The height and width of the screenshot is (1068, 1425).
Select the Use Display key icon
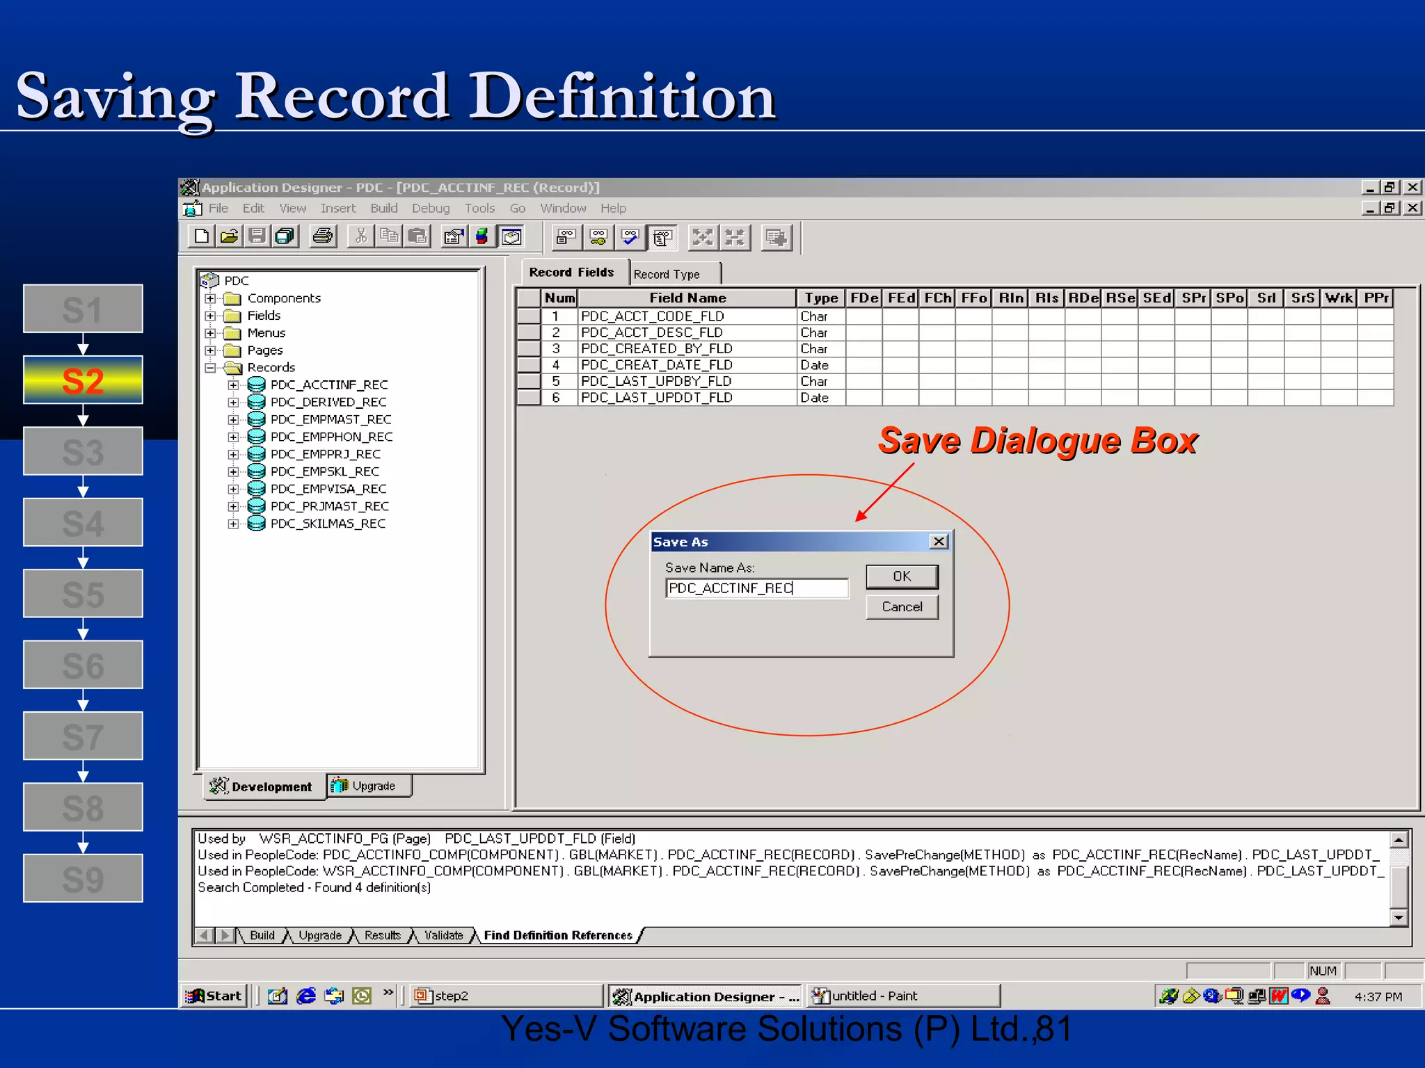tap(598, 238)
